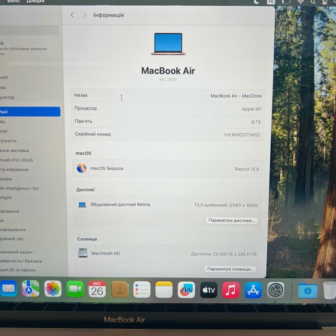The image size is (336, 336).
Task: Open the Mail app in the Dock
Action: (x=8, y=288)
